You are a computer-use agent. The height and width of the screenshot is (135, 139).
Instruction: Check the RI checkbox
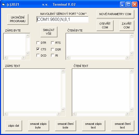coord(52,56)
